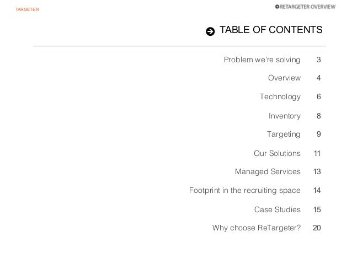Click page number 3
Image resolution: width=352 pixels, height=264 pixels.
click(x=318, y=60)
